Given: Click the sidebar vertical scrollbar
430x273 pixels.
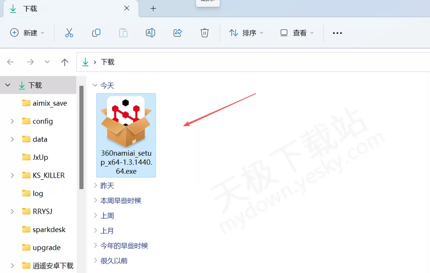Looking at the screenshot, I should tap(81, 137).
